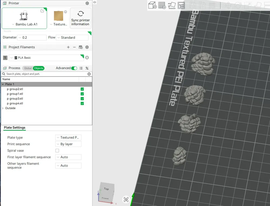Enable the Spiral vase checkbox
This screenshot has height=206, width=270.
(x=57, y=151)
